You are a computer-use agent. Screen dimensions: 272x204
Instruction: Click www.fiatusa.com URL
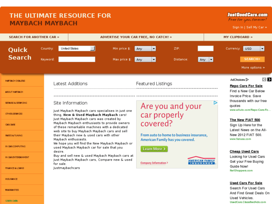tap(241, 139)
